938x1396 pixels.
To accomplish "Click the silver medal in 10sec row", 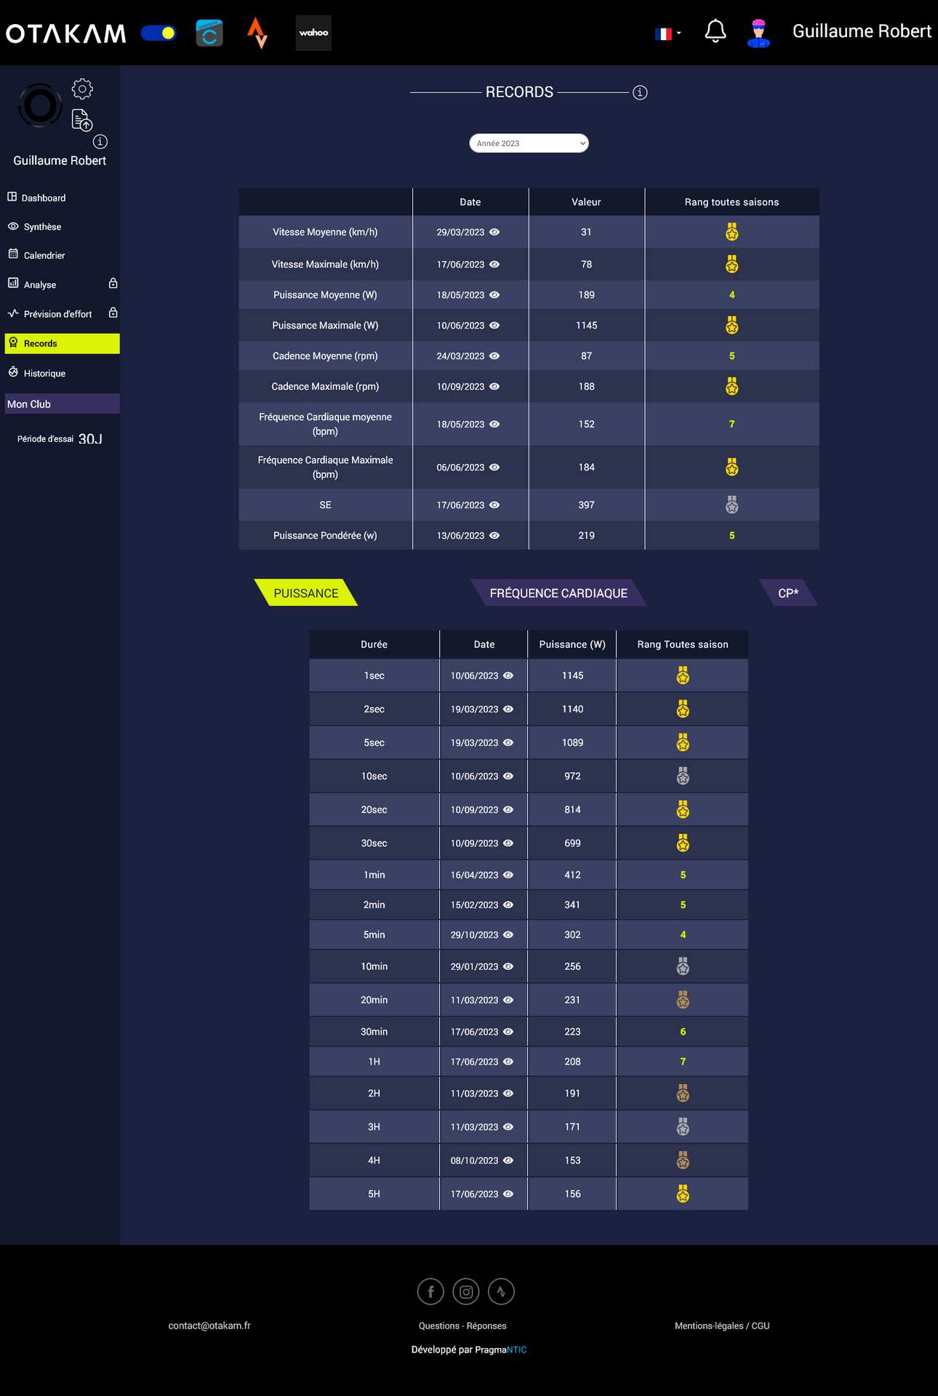I will point(683,776).
